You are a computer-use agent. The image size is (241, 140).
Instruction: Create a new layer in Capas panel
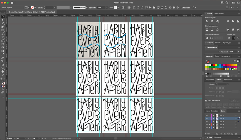coord(232,134)
